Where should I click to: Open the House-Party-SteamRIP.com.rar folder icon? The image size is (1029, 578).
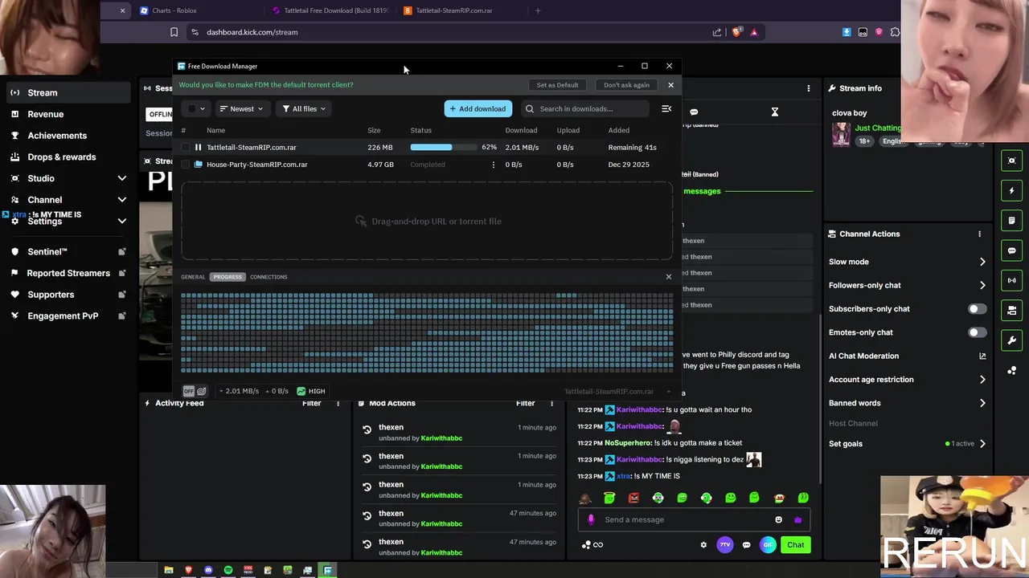coord(198,165)
